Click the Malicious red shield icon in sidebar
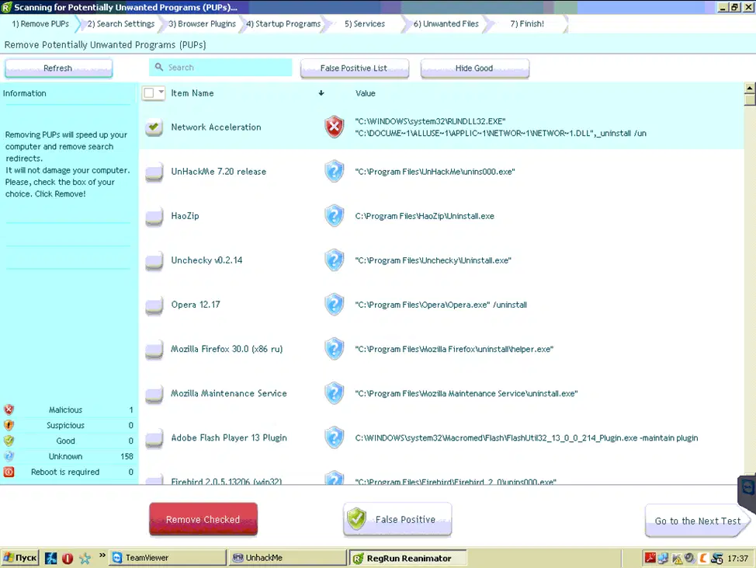This screenshot has width=756, height=568. 9,409
